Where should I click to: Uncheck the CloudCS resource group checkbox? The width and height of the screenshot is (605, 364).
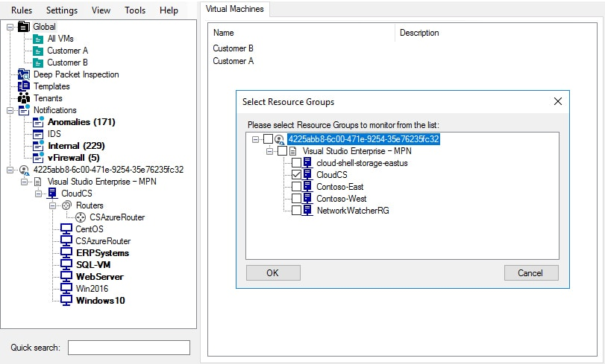[296, 175]
